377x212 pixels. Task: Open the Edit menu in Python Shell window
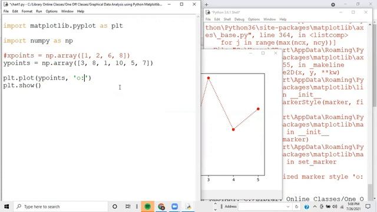217,19
